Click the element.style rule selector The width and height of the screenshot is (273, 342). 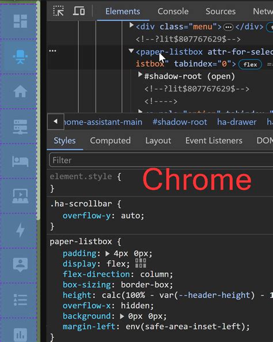[x=81, y=176]
